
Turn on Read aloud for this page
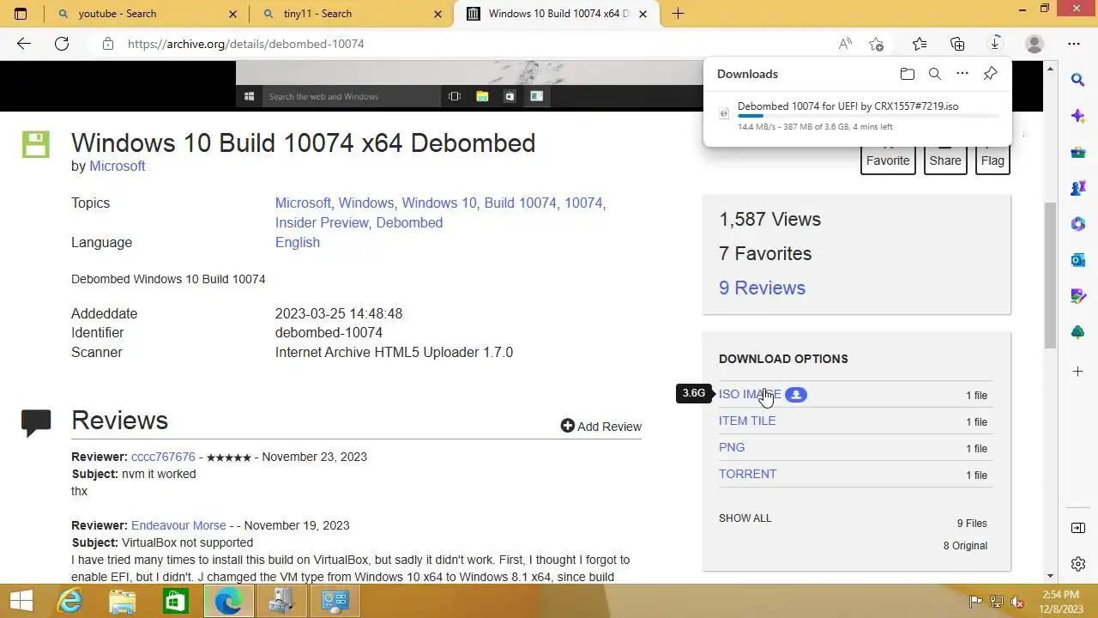click(x=845, y=44)
